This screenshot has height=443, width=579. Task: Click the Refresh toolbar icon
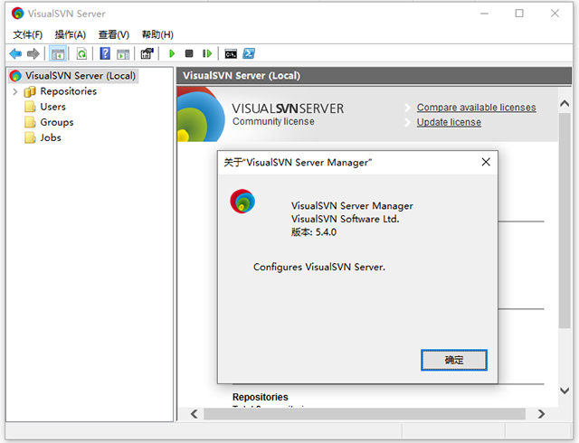pos(81,54)
